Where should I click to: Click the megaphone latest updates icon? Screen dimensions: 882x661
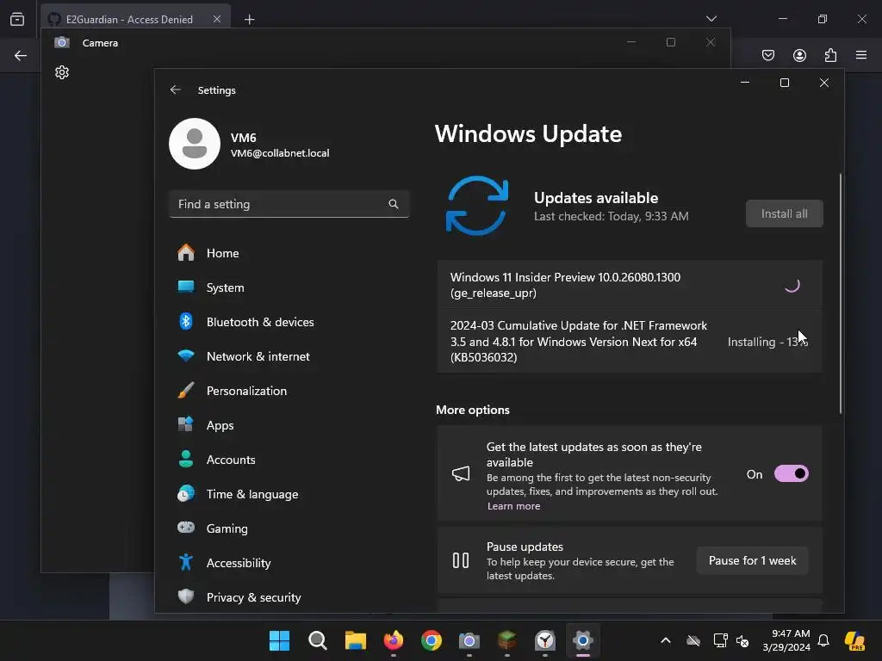tap(461, 473)
